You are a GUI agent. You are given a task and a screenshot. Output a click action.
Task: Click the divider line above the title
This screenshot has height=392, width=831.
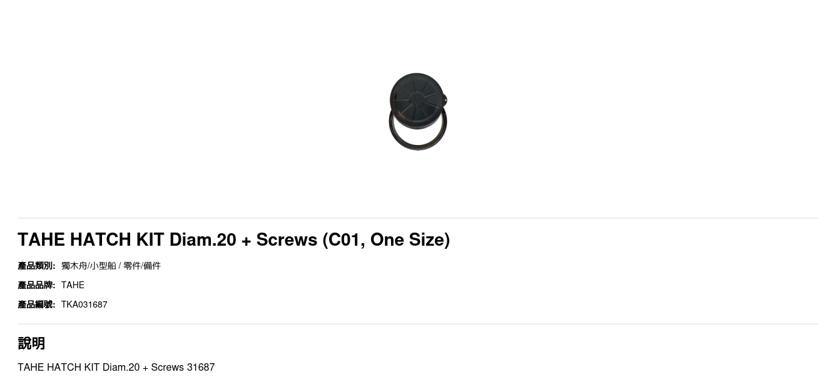[x=418, y=218]
